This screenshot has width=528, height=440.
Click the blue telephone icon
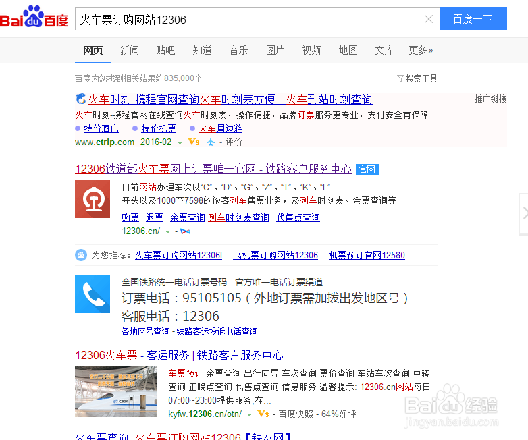(x=93, y=294)
